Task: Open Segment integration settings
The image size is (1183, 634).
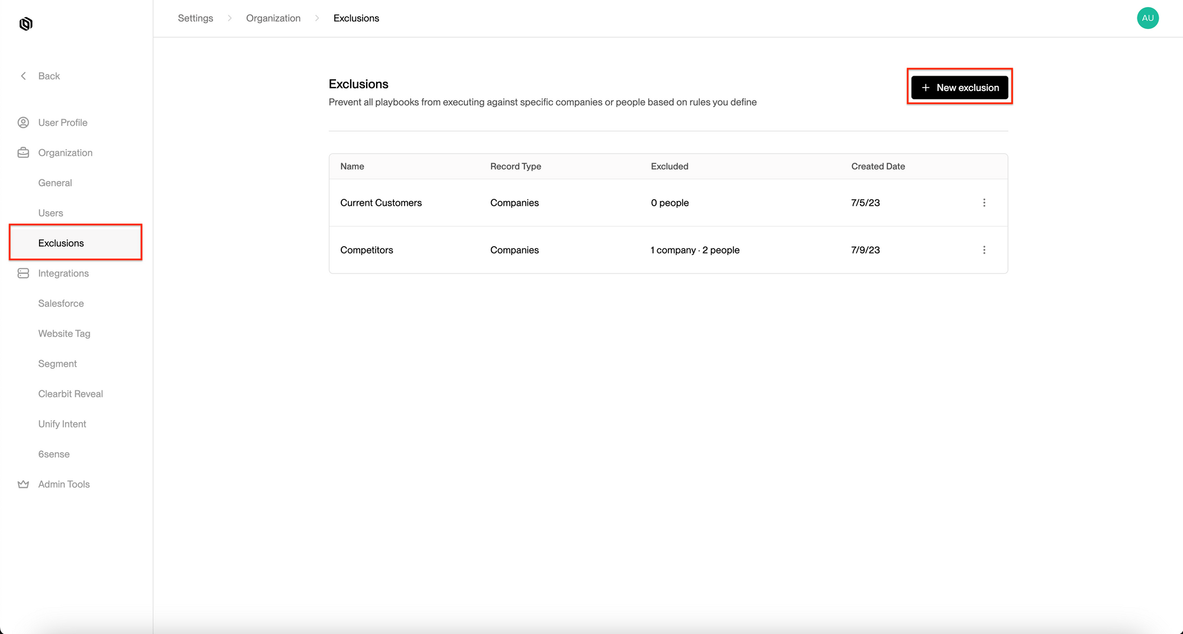Action: 57,364
